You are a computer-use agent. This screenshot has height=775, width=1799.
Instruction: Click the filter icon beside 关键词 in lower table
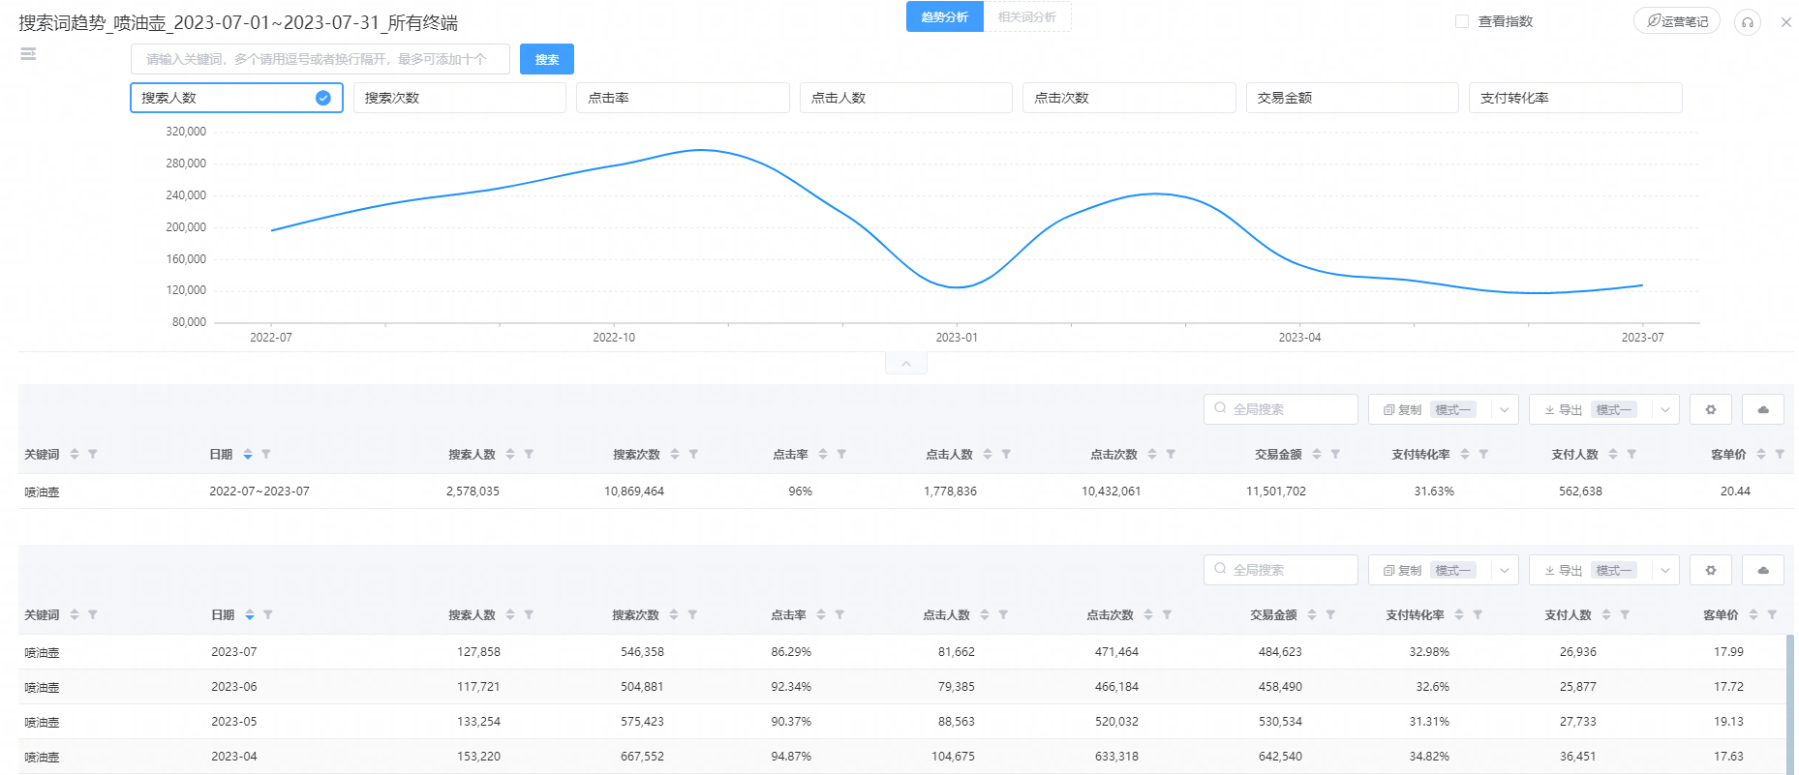93,614
